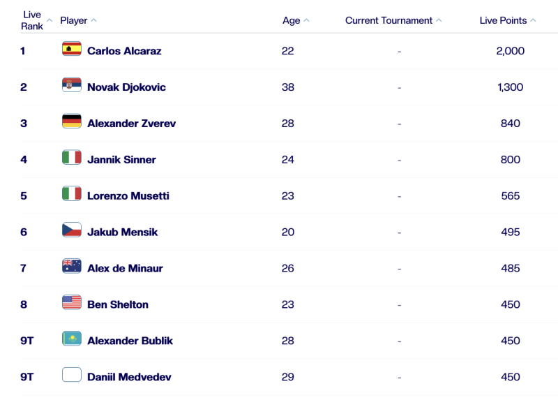Click the USA flag beside Ben Shelton
The width and height of the screenshot is (558, 407).
(72, 304)
